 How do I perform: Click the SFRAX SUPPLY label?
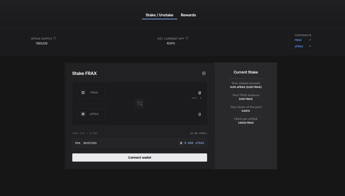pos(42,38)
